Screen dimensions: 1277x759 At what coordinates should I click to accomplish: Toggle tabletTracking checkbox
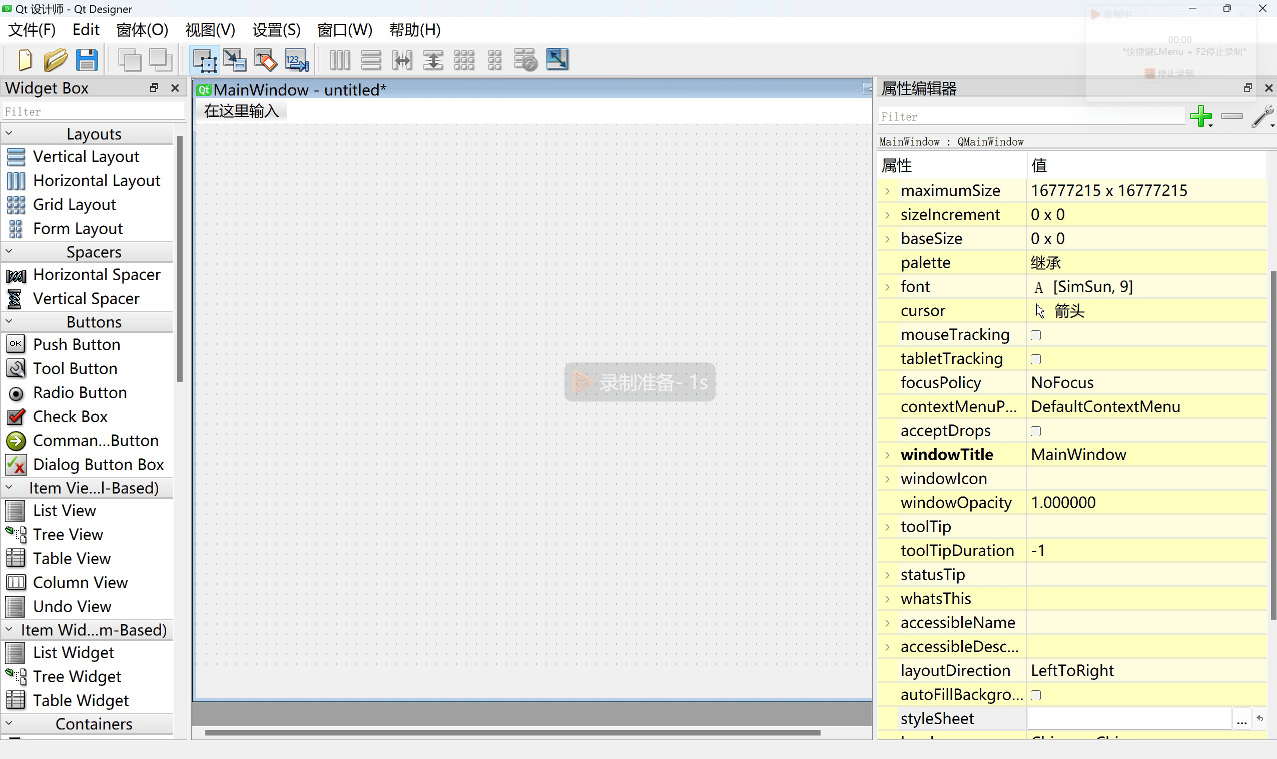[1035, 359]
